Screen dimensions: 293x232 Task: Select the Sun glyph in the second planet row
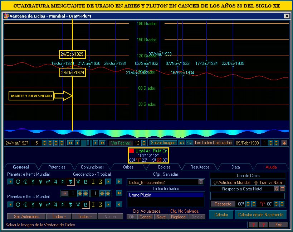click(18, 204)
